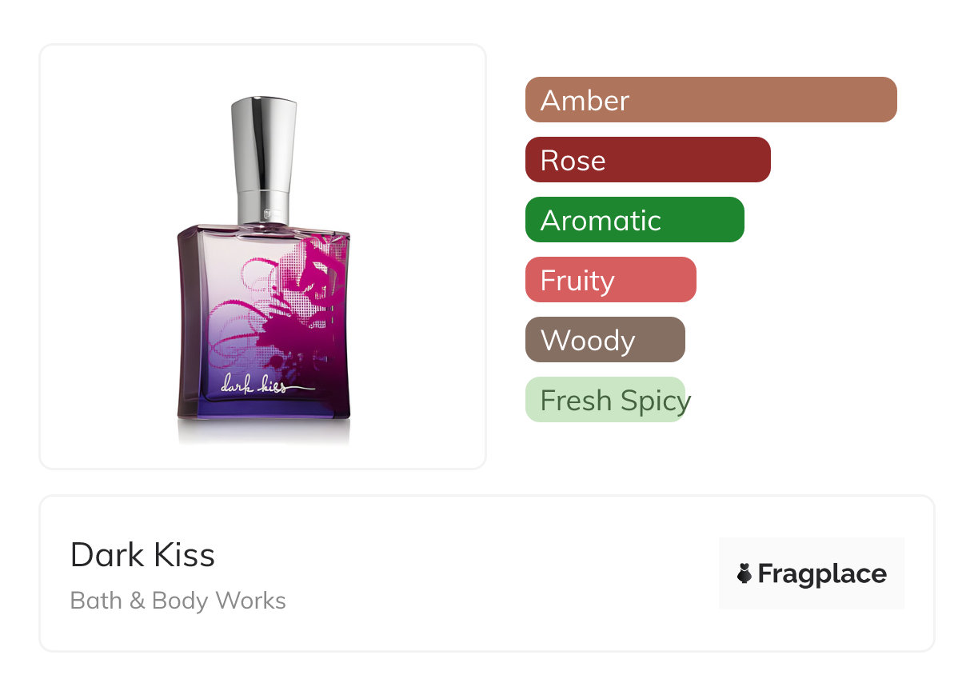
Task: Click the light green Fresh Spicy bar
Action: click(605, 399)
